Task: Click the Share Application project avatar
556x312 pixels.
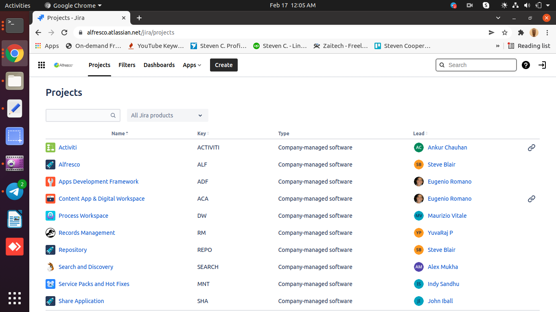Action: (x=50, y=301)
